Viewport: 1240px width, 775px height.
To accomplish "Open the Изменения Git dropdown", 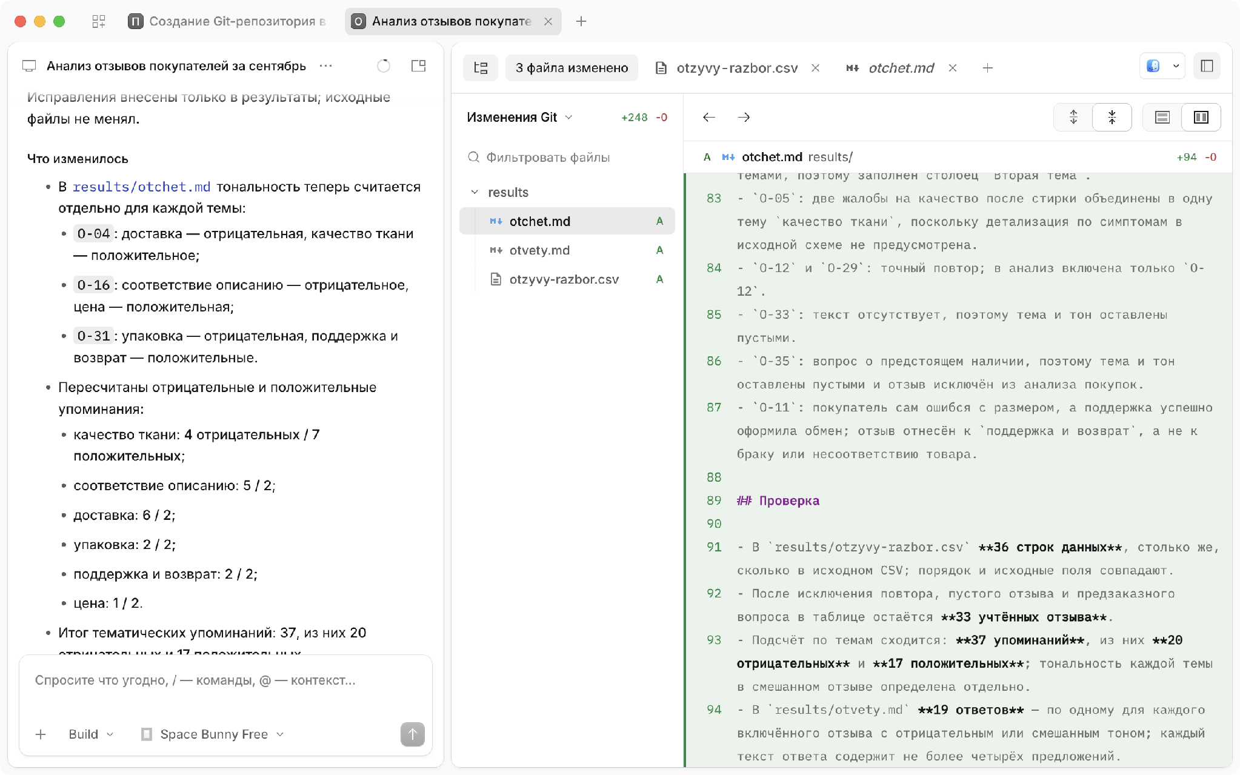I will coord(519,117).
